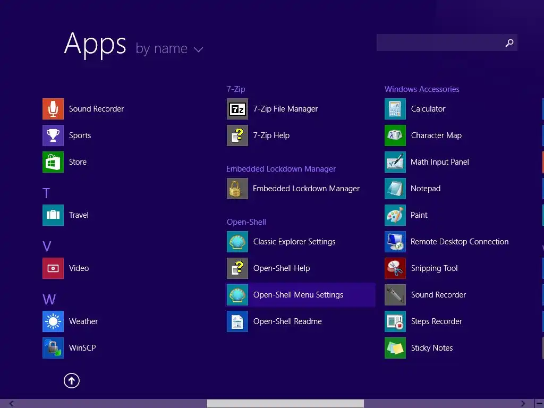The image size is (544, 408).
Task: Expand the 'by name' sort dropdown
Action: (169, 49)
